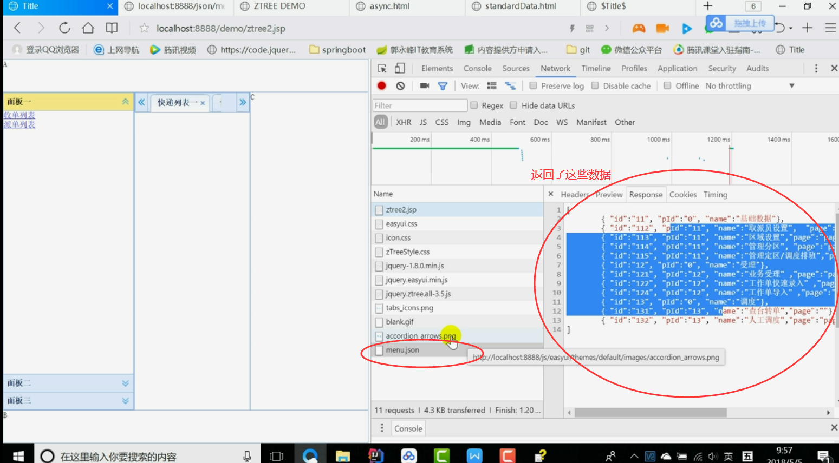Open the Timeline panel
The image size is (839, 463).
[596, 69]
